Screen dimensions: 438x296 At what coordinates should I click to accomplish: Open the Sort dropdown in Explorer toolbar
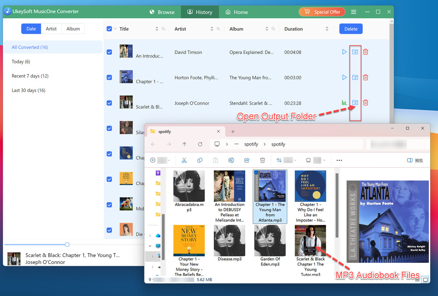[286, 160]
